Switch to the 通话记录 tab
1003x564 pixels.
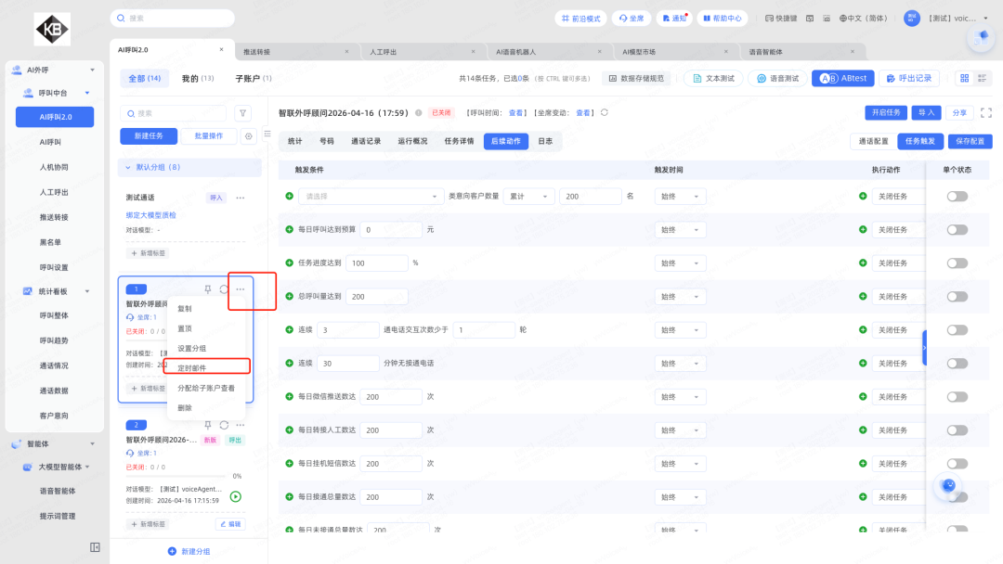point(365,141)
